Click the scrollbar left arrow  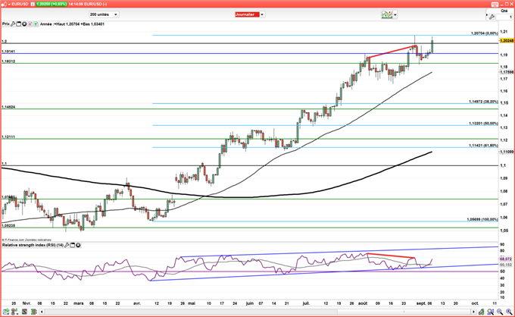pyautogui.click(x=42, y=312)
